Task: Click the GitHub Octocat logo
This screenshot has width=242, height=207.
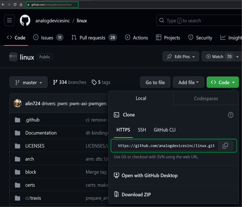Action: point(25,21)
